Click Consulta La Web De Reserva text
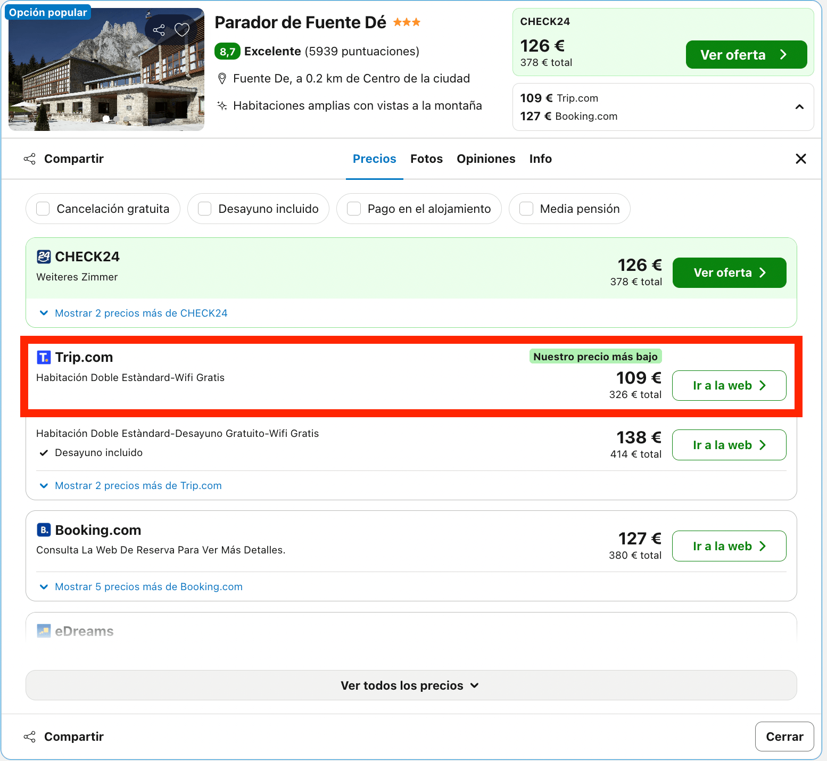Screen dimensions: 827x761 (x=161, y=550)
